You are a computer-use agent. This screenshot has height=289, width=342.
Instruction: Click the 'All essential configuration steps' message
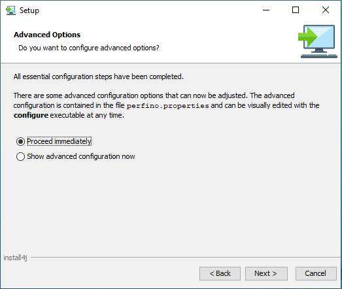[98, 76]
